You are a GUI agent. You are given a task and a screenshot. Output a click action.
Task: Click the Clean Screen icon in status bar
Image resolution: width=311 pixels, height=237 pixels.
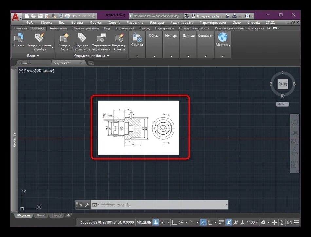point(290,222)
